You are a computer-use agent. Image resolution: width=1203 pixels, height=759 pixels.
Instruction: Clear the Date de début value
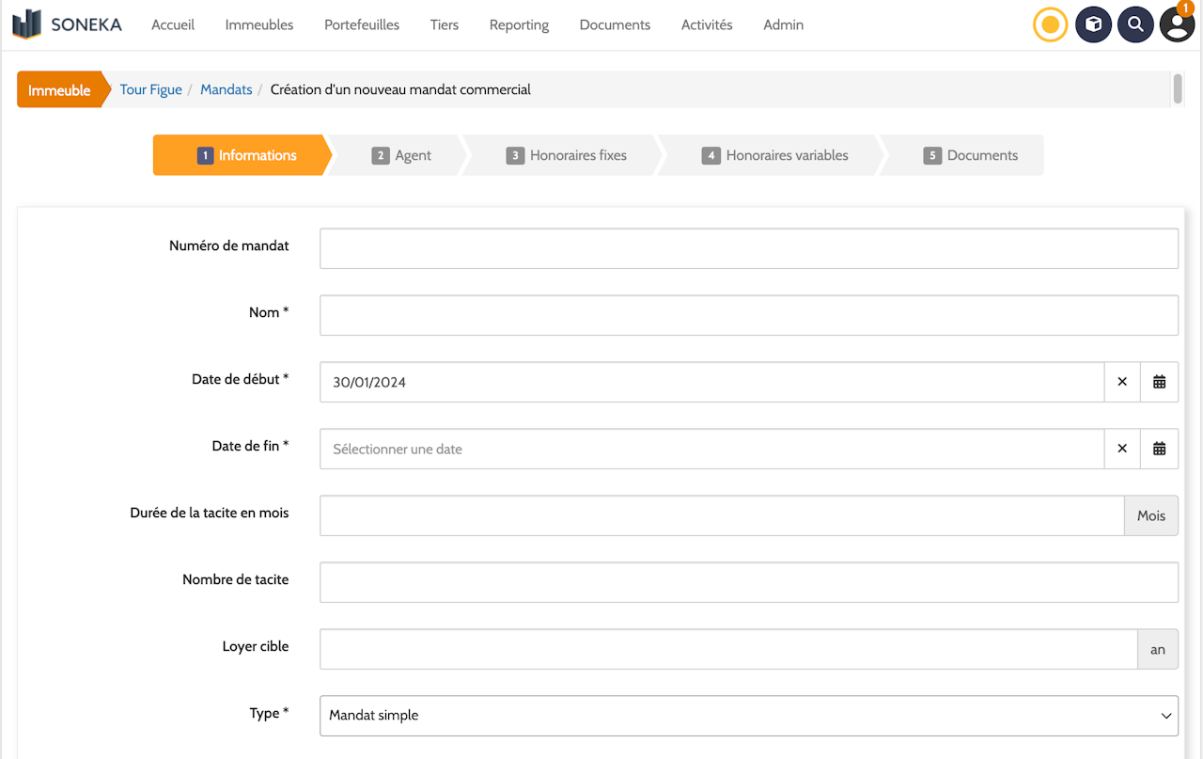click(x=1122, y=382)
